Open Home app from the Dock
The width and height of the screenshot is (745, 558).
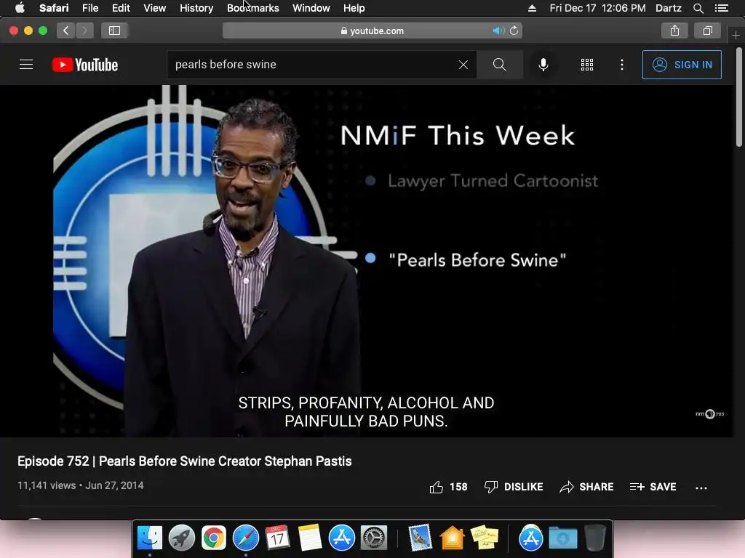click(452, 538)
